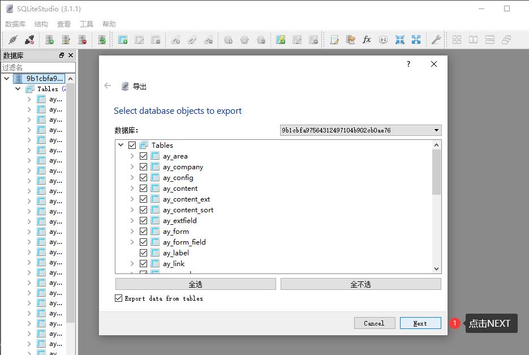Open the 数据库 menu
Screen dimensions: 529x355
click(x=15, y=24)
